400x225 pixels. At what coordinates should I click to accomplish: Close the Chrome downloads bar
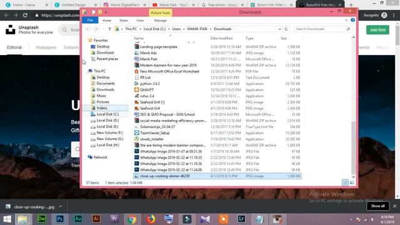[394, 206]
